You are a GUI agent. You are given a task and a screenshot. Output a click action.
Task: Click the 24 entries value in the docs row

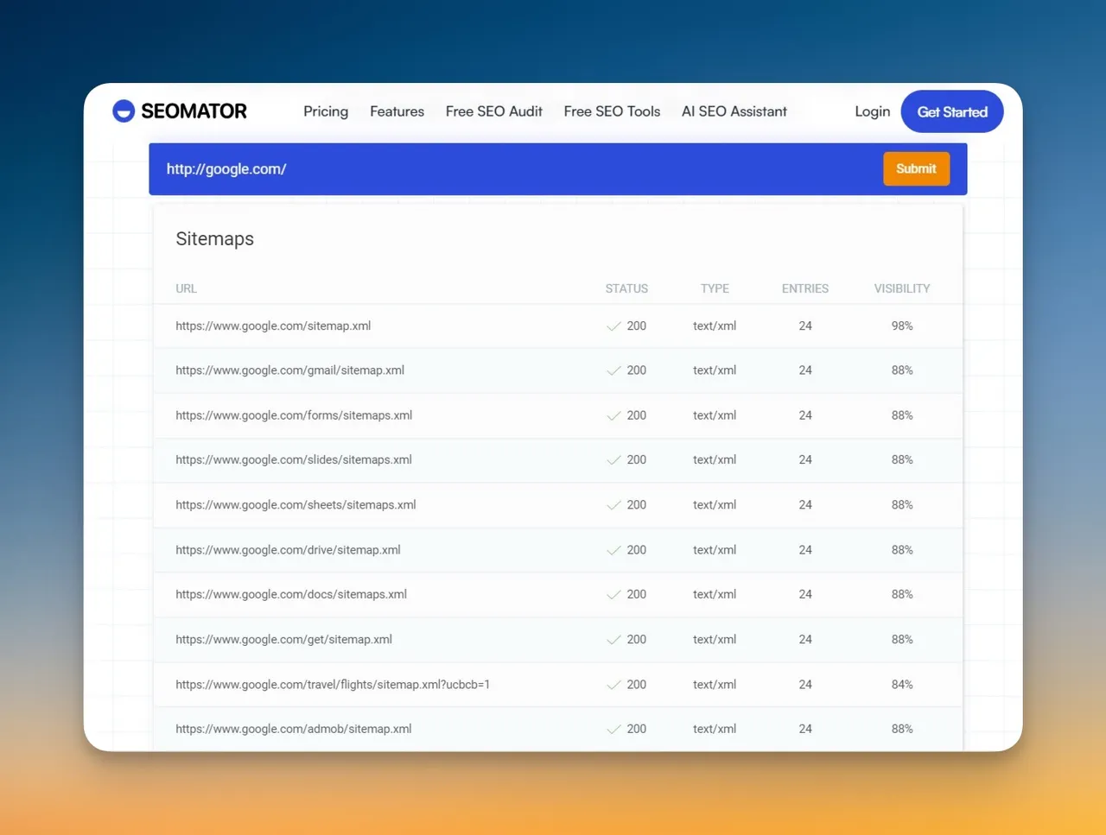pyautogui.click(x=805, y=595)
